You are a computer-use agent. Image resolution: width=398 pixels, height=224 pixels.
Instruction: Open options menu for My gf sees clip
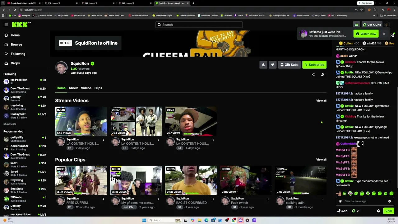click(158, 199)
